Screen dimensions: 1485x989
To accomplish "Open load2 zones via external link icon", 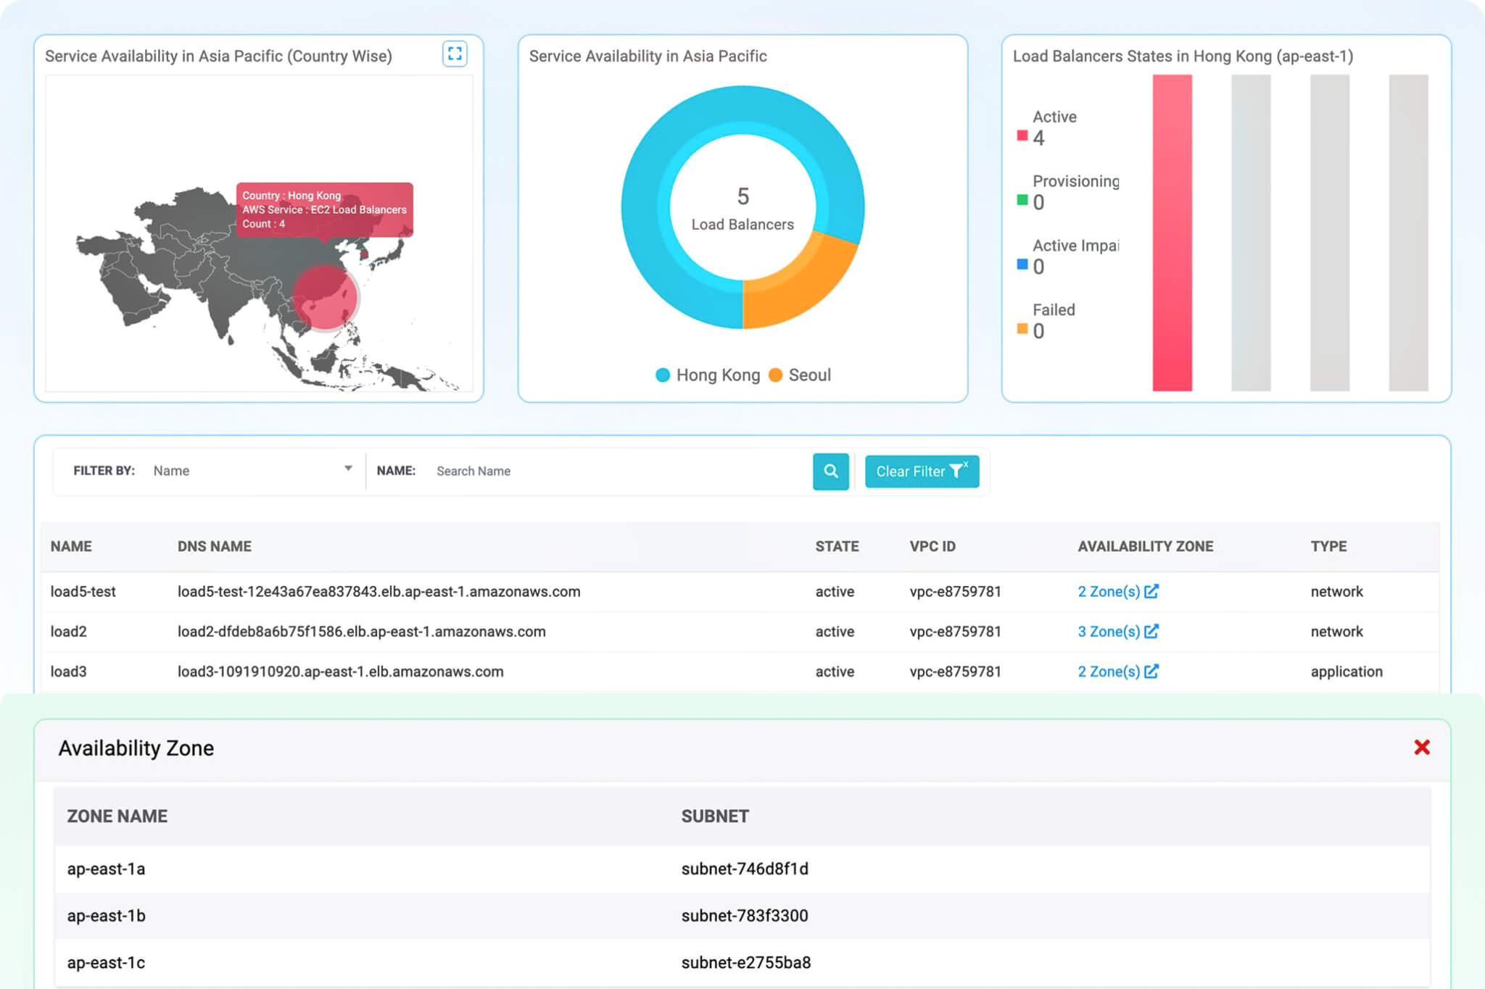I will (x=1152, y=631).
